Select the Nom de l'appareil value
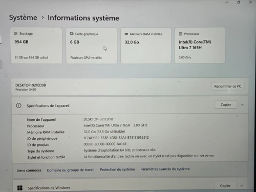Screen dimensions: 256x192 (x=98, y=119)
